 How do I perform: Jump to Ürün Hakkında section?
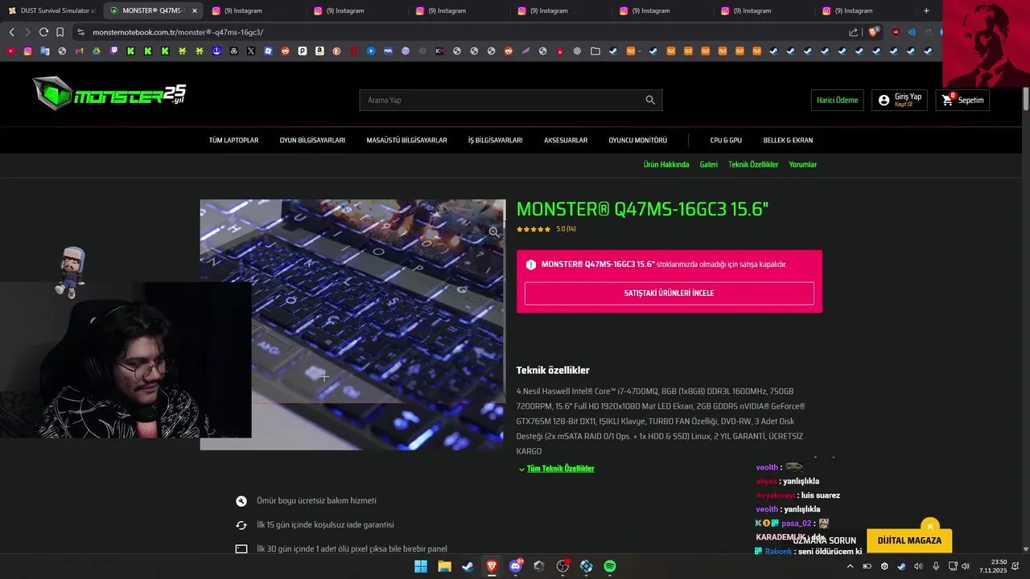pos(666,164)
